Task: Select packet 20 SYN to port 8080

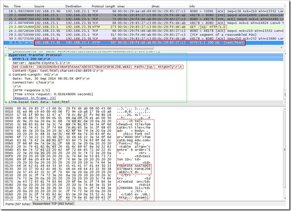Action: [144, 15]
